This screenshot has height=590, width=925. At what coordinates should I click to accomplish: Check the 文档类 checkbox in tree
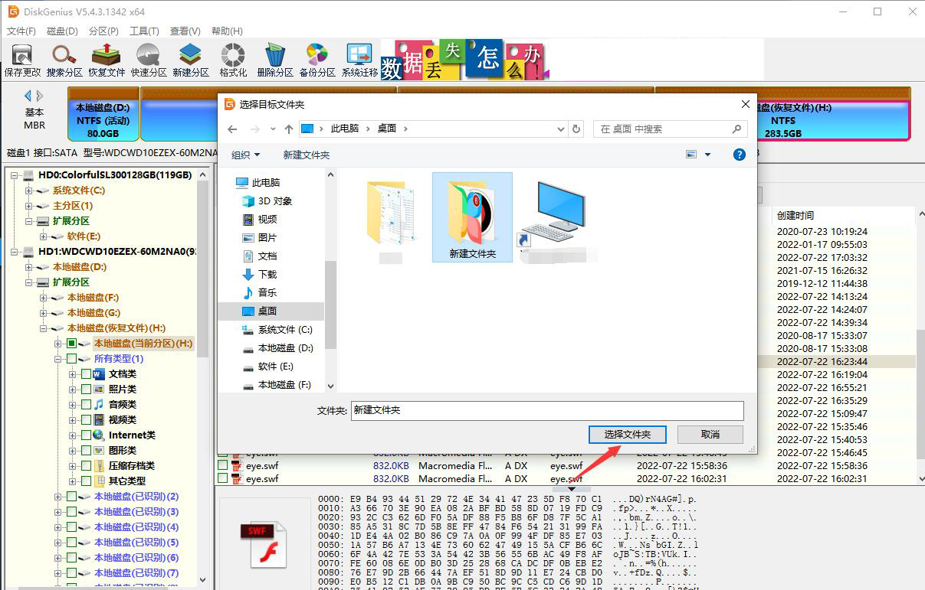[86, 374]
